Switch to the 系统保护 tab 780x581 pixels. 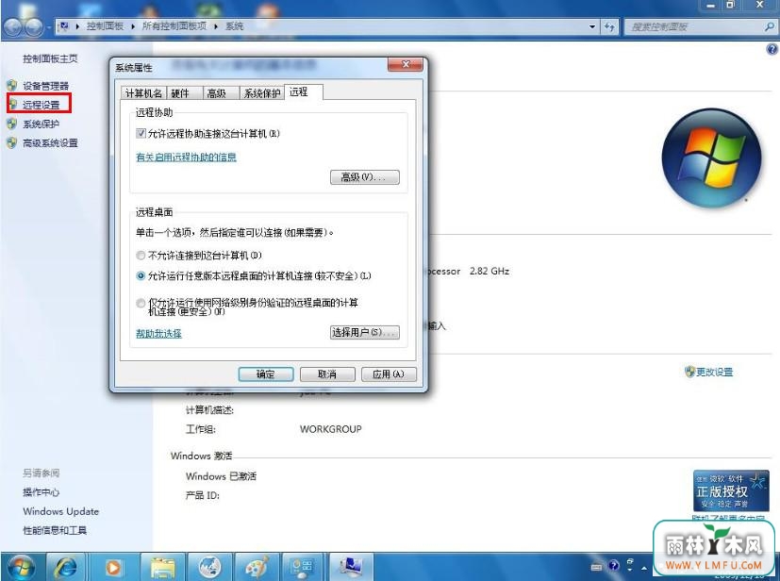coord(261,93)
